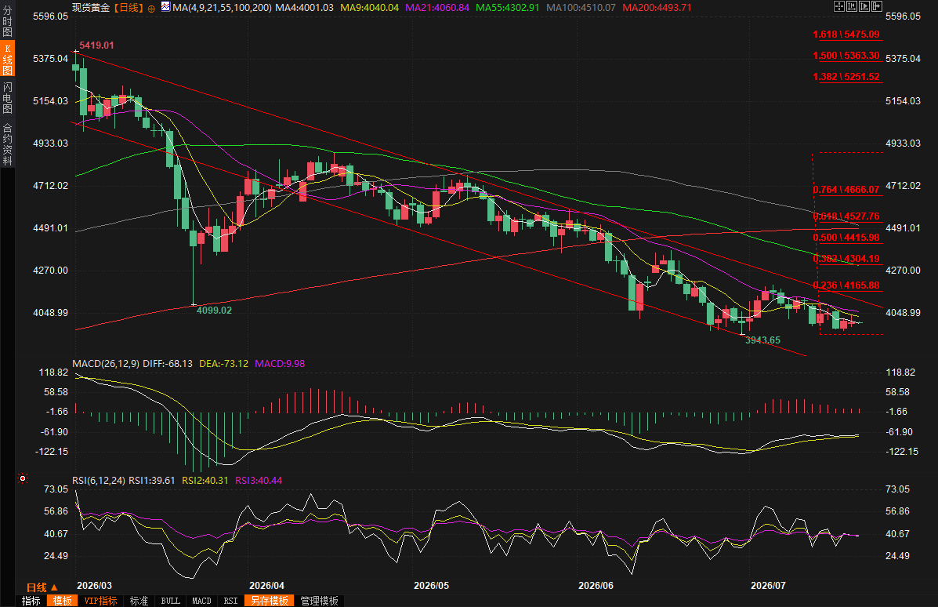Screen dimensions: 938x607
Task: Click the shrink chart axis icon
Action: click(x=852, y=6)
